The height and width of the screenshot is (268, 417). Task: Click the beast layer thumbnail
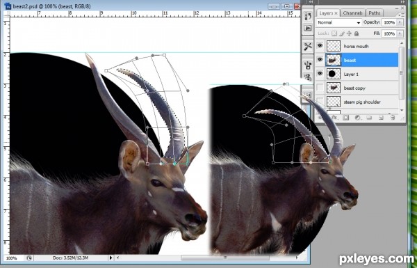pos(333,60)
